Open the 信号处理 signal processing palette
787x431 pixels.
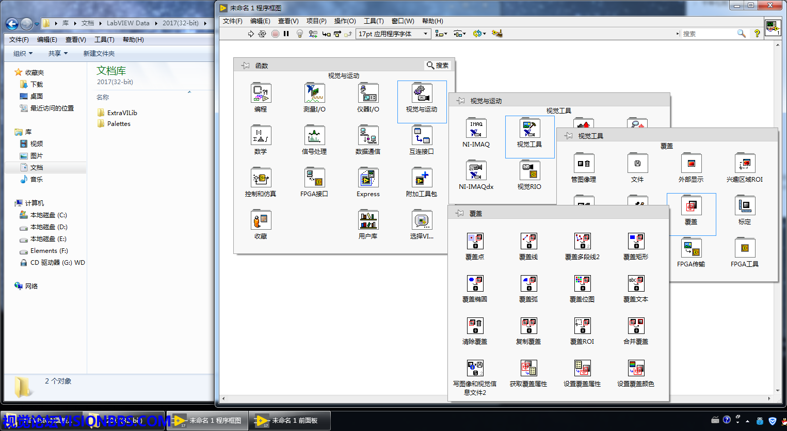pyautogui.click(x=314, y=136)
